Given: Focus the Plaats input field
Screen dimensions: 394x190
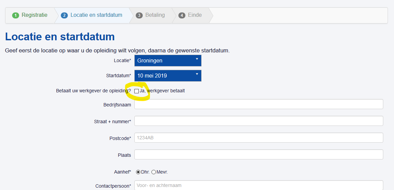Looking at the screenshot, I should tap(259, 154).
